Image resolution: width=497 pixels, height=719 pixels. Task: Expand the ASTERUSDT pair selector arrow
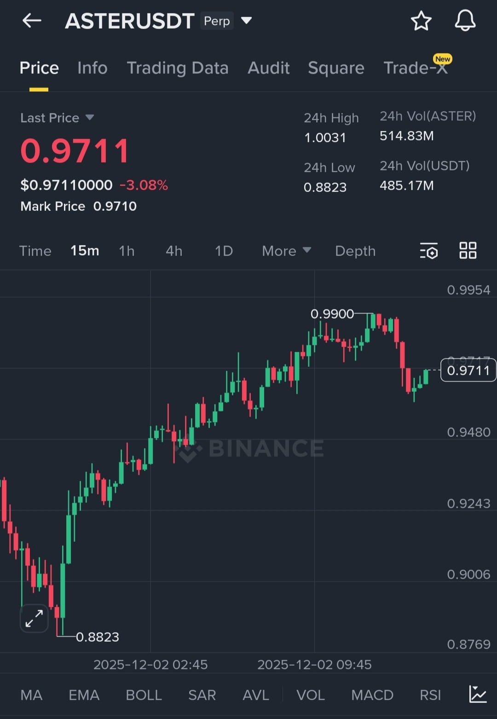point(247,20)
